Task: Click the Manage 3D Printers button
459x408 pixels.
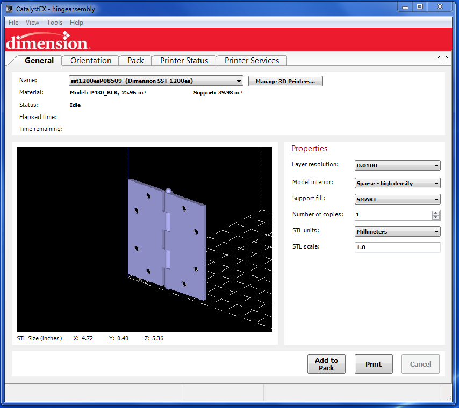Action: click(x=285, y=81)
